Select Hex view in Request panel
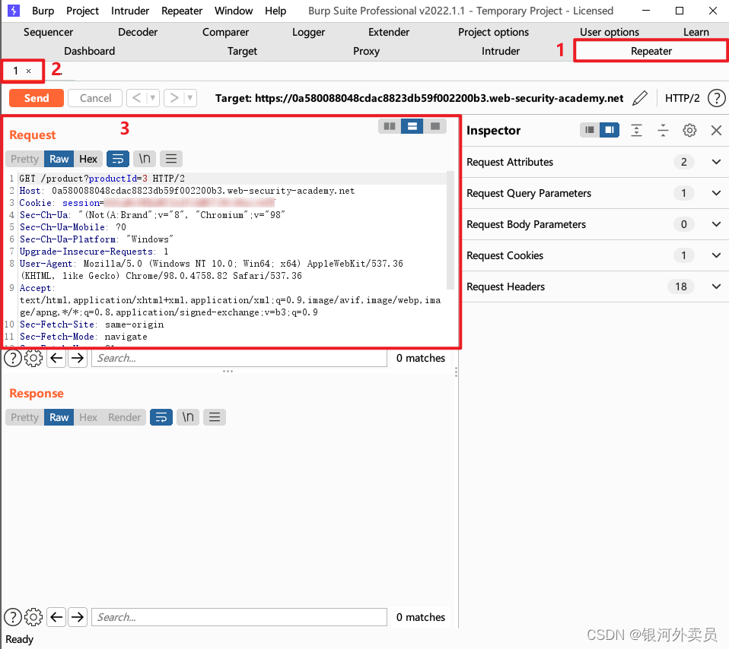The width and height of the screenshot is (729, 649). tap(88, 159)
